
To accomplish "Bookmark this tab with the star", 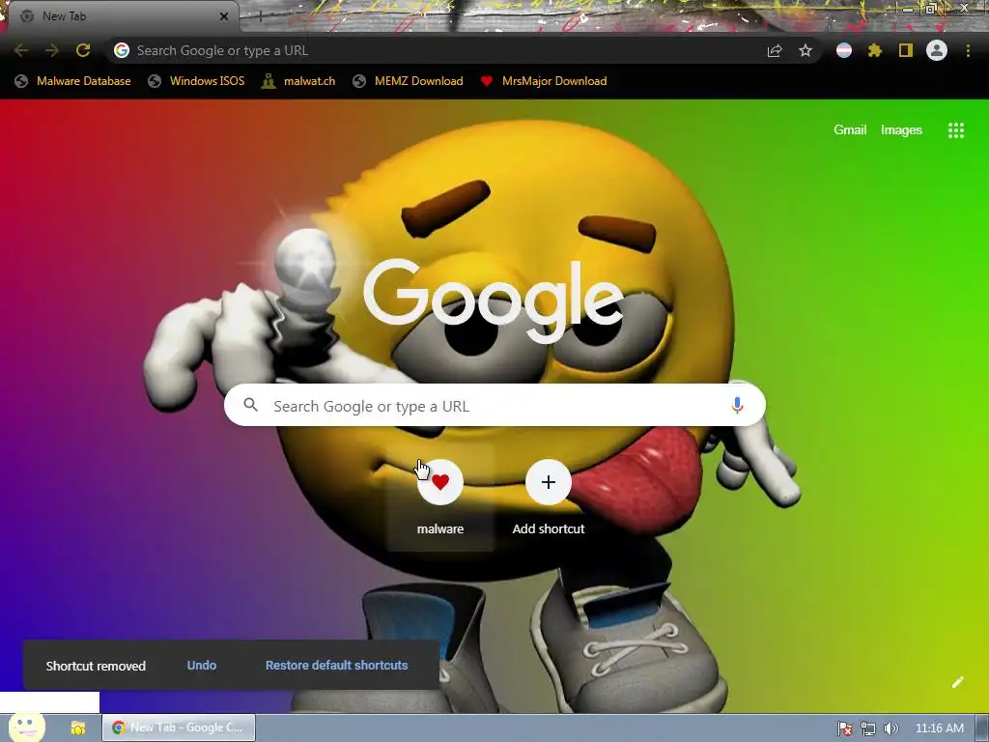I will [805, 50].
